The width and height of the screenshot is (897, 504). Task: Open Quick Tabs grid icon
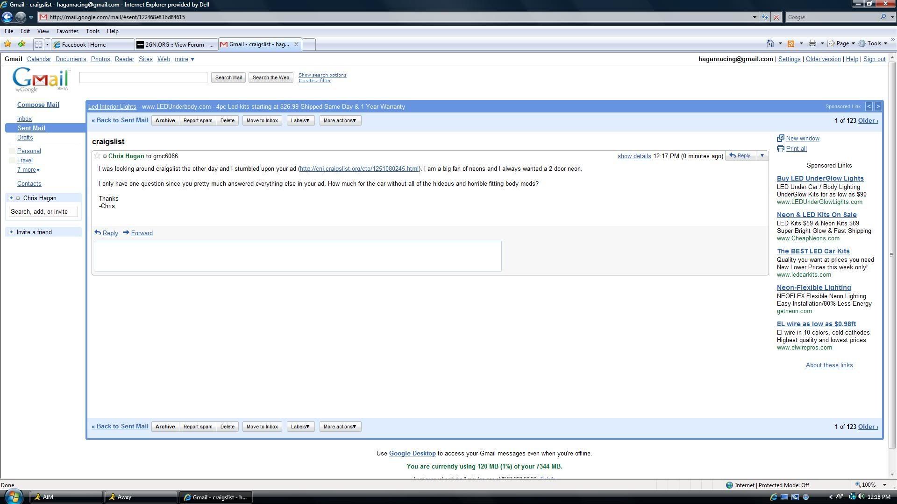38,44
